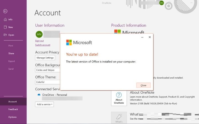This screenshot has width=199, height=124.
Task: Open the Feedback page
Action: click(13, 109)
